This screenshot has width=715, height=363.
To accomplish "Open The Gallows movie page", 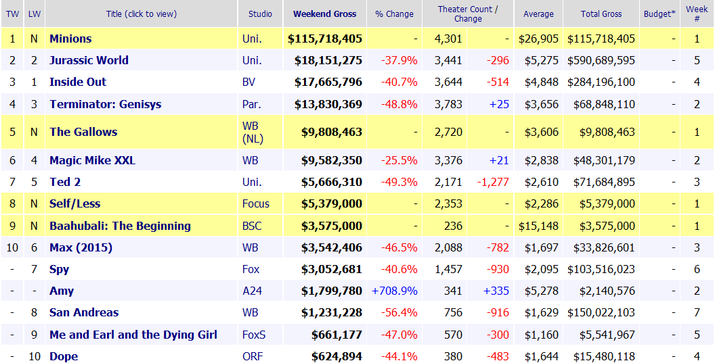I will (x=83, y=132).
